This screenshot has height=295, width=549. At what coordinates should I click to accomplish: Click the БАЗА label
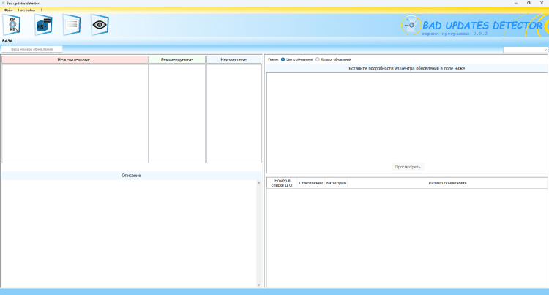tap(7, 41)
